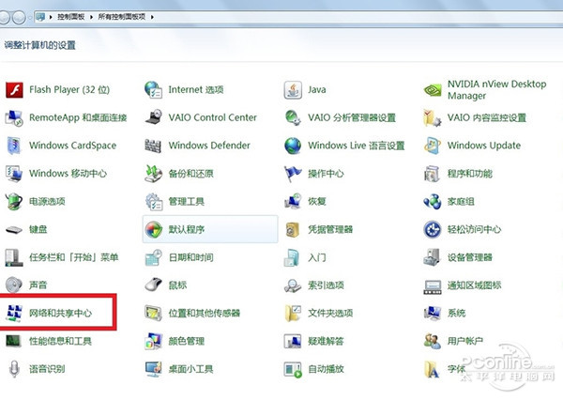Image resolution: width=563 pixels, height=400 pixels.
Task: Expand the arrow after 控制面板 in the address bar
Action: point(91,17)
